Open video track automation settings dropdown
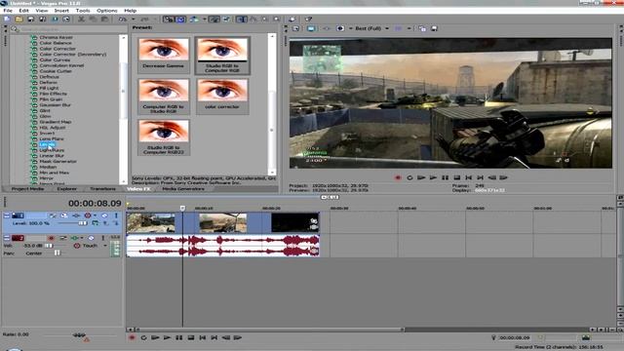This screenshot has height=351, width=624. click(96, 215)
